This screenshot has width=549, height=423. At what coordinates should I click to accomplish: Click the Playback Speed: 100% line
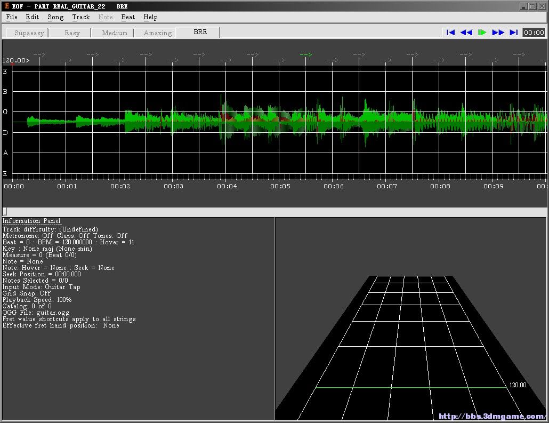37,300
